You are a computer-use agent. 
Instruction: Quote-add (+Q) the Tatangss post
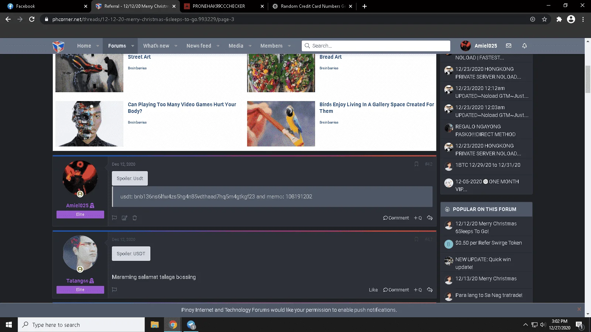(418, 290)
